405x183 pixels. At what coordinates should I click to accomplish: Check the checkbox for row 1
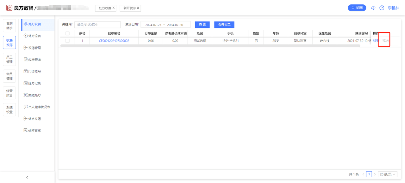(x=67, y=41)
